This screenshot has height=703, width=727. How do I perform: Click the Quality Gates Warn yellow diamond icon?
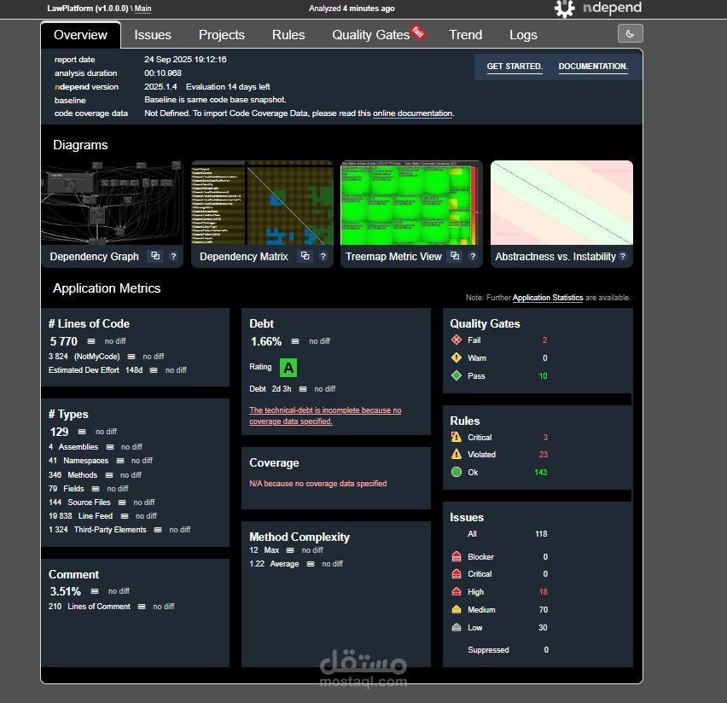click(x=457, y=357)
